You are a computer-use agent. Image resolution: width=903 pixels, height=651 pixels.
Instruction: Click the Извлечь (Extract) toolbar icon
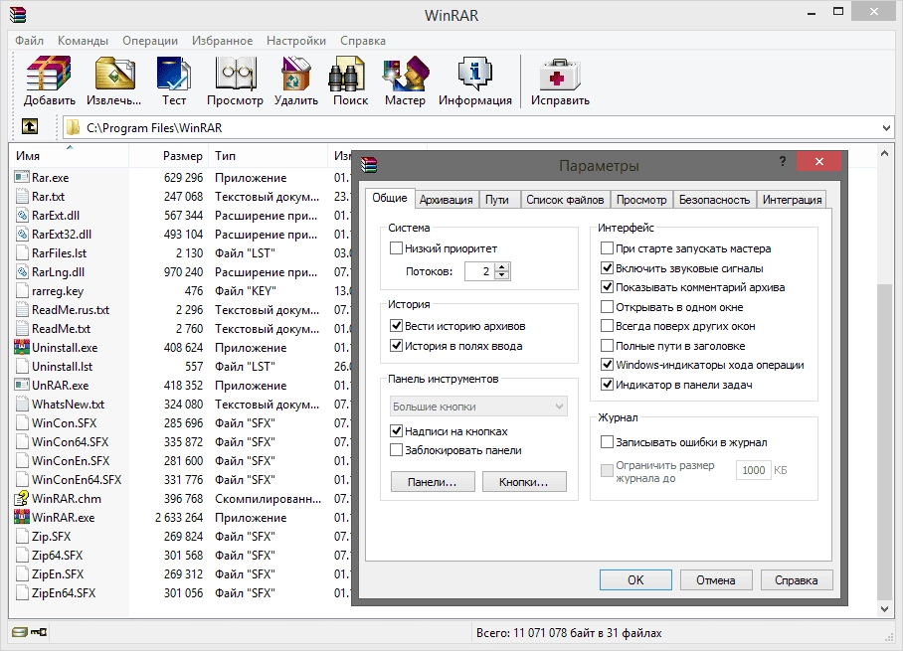click(x=114, y=74)
